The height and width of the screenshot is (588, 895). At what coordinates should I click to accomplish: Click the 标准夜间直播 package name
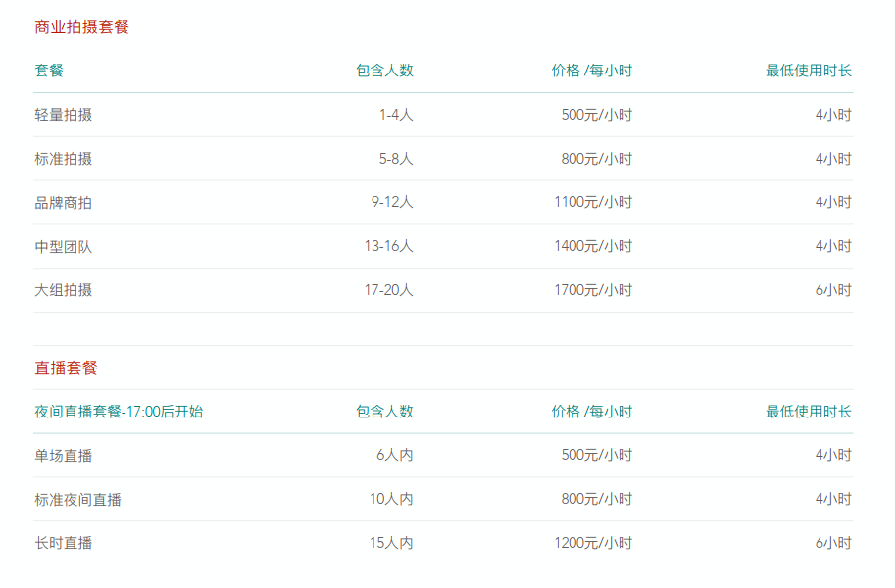click(x=77, y=500)
